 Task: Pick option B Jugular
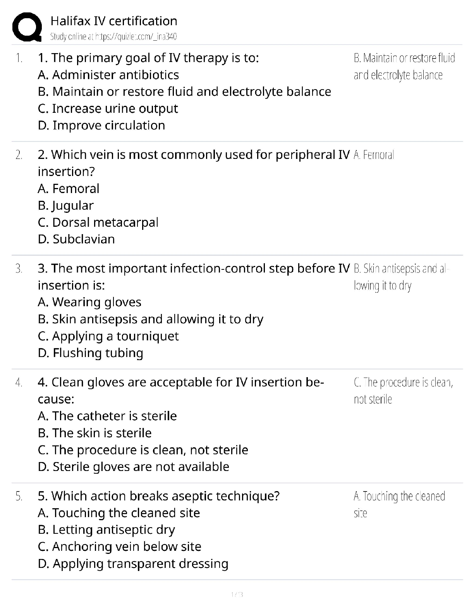tap(66, 205)
